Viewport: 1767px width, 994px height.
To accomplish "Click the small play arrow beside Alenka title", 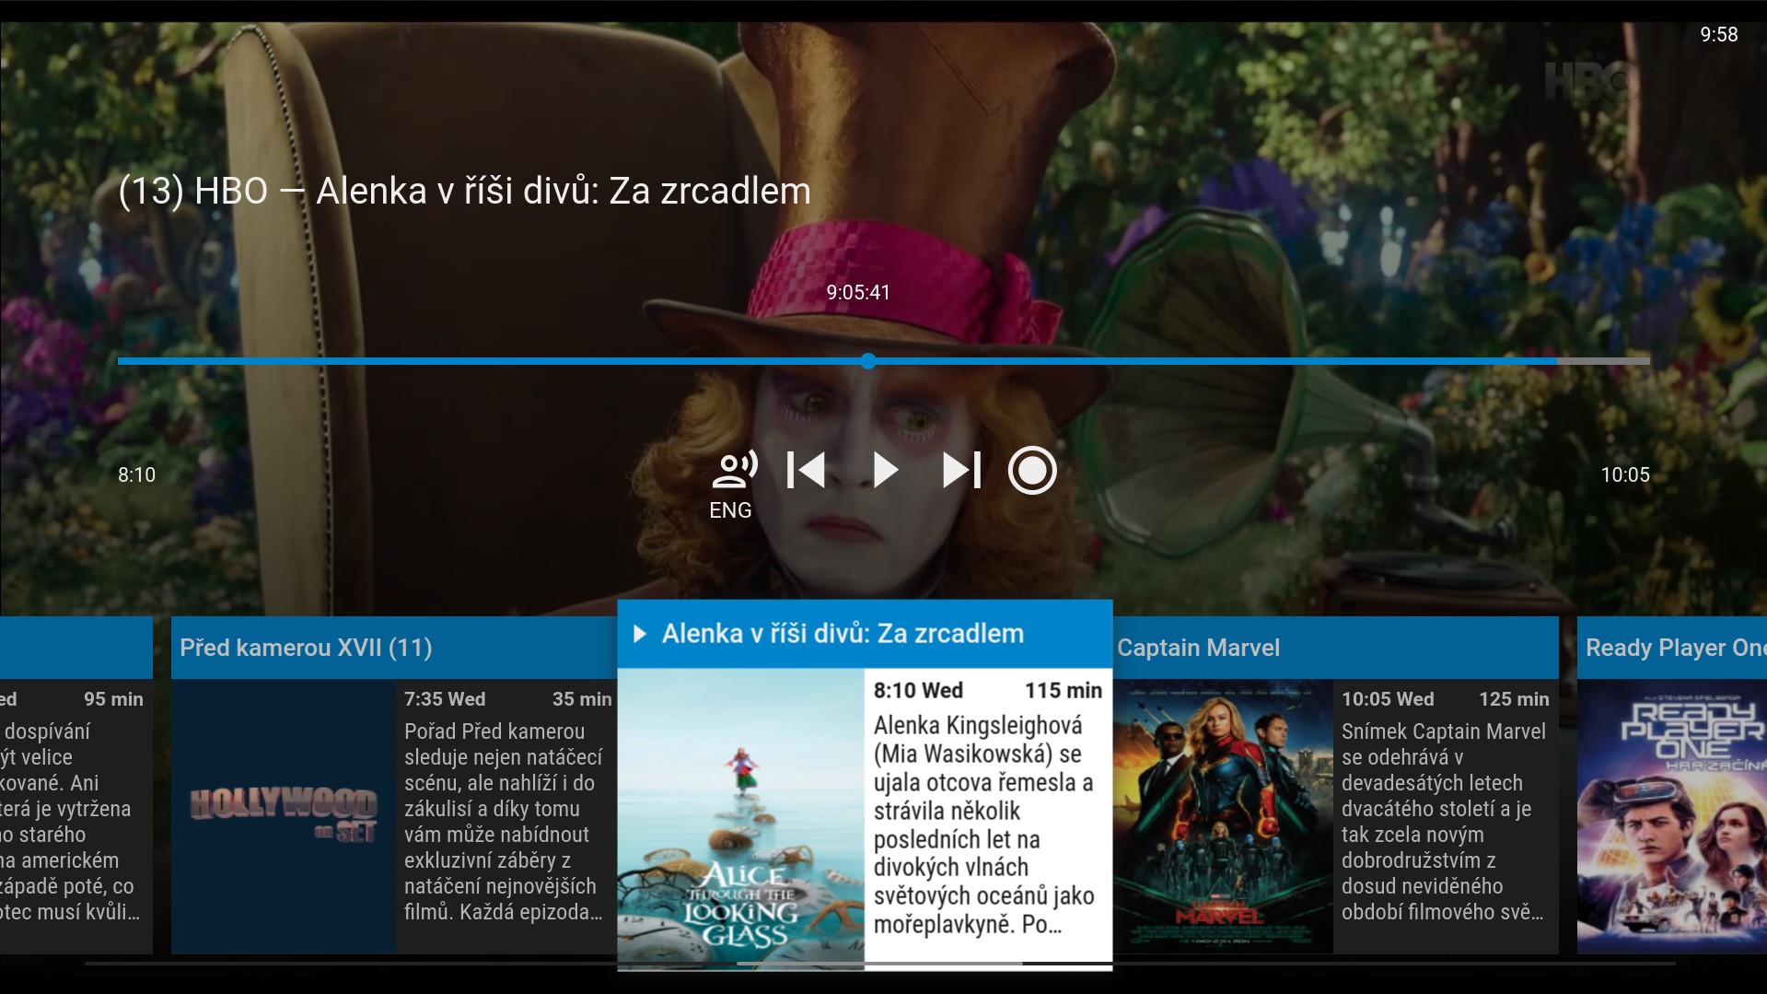I will pyautogui.click(x=640, y=634).
